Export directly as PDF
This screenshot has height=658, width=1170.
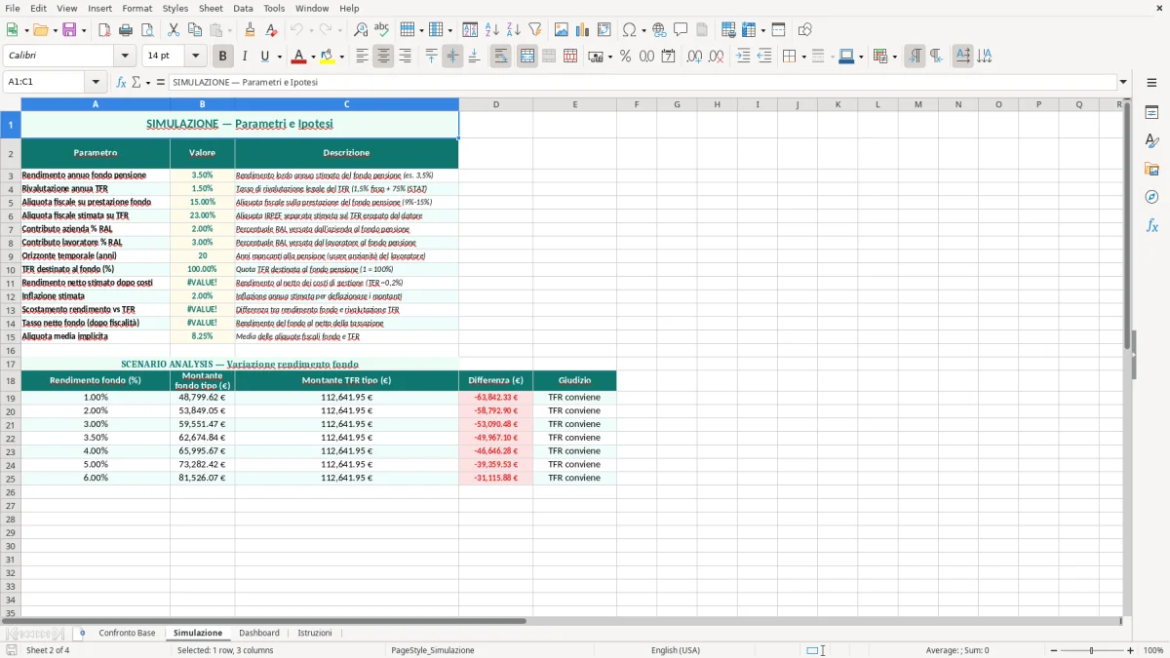[x=104, y=30]
